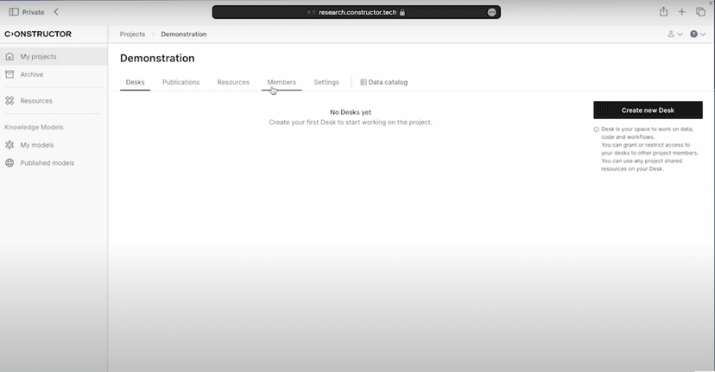Create a new Desk
715x372 pixels.
click(648, 110)
